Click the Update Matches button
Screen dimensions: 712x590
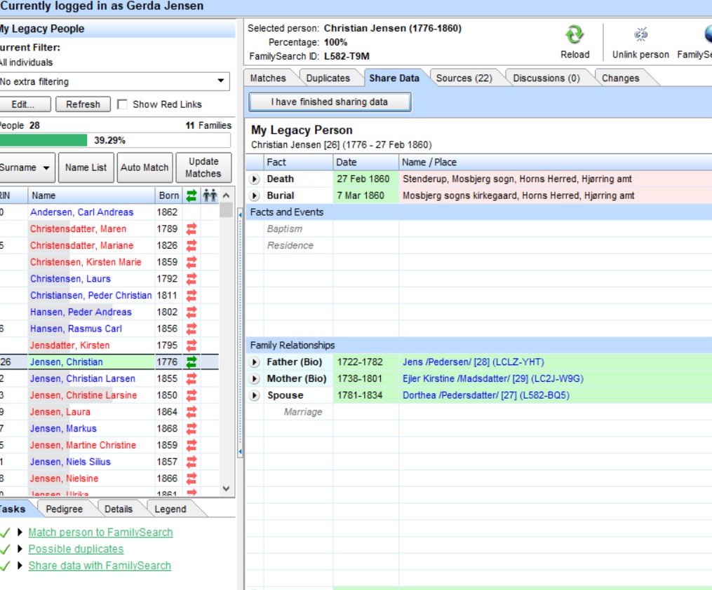coord(203,167)
